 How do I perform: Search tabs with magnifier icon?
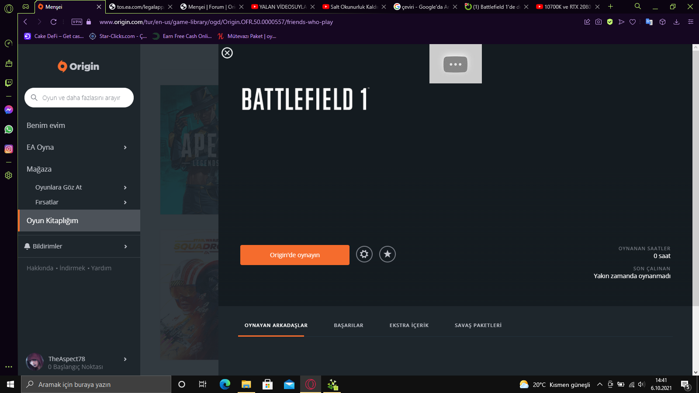(638, 7)
